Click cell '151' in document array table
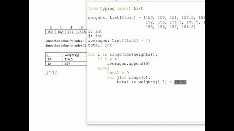This screenshot has width=234, height=131. pos(71,32)
